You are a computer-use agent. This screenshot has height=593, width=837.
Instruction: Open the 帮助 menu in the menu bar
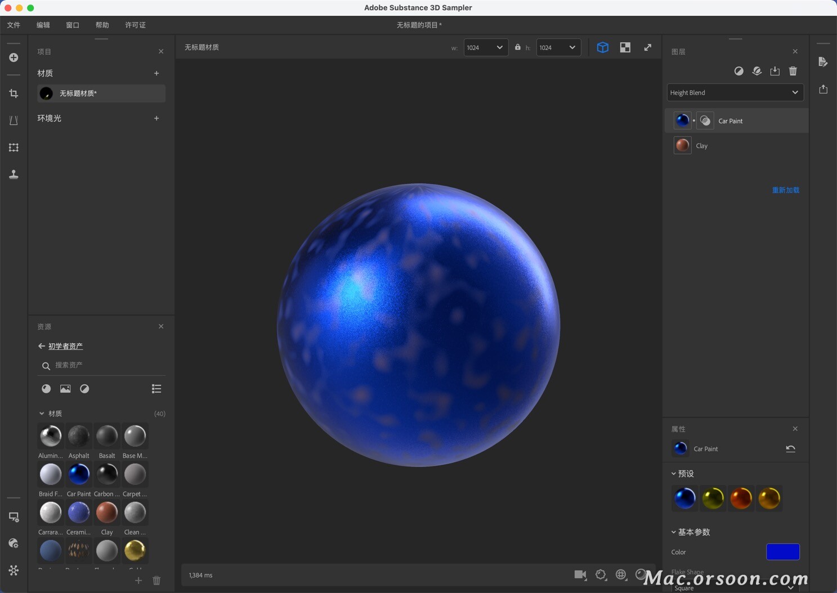click(102, 25)
